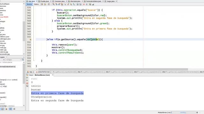This screenshot has height=114, width=204.
Task: Close the FormularioDatos.java tab
Action: pyautogui.click(x=103, y=1)
